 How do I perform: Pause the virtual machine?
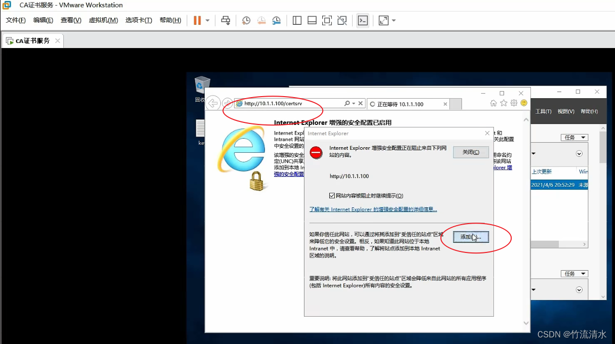(197, 20)
